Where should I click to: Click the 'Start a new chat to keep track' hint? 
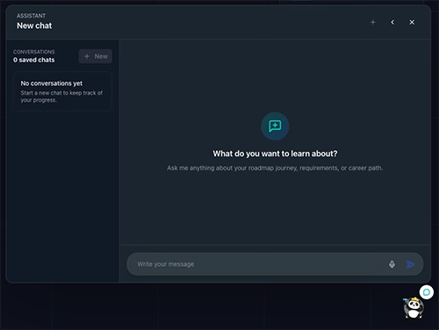tap(61, 97)
